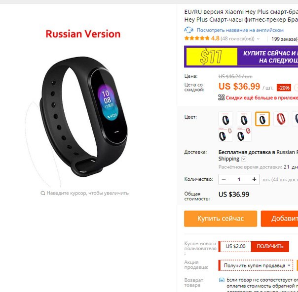Expand the Shipping method dropdown
The width and height of the screenshot is (298, 292).
244,159
